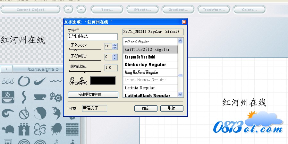Click the next object arrow button
Screen dimensions: 288x144
tap(81, 10)
